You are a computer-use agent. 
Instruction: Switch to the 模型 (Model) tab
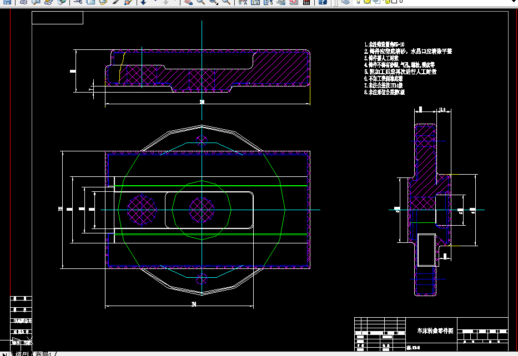(22, 354)
